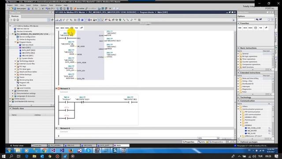Click the Firefox icon in the inner taskbar
Viewport: 282px width, 159px height.
(70, 150)
